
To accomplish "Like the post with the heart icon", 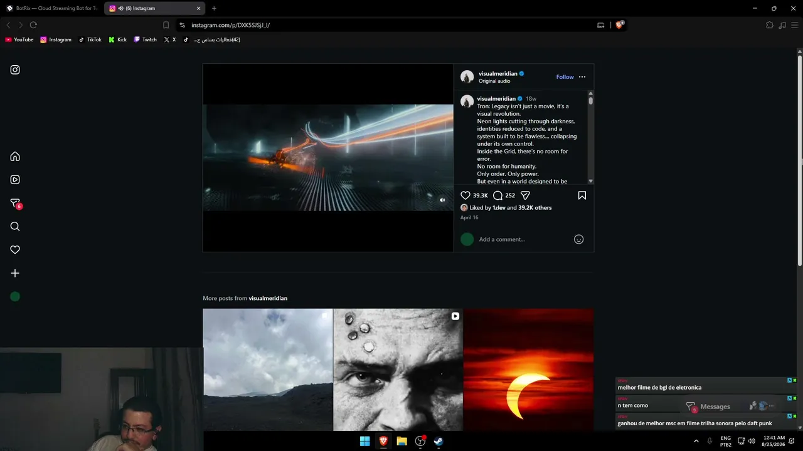I will (x=465, y=195).
